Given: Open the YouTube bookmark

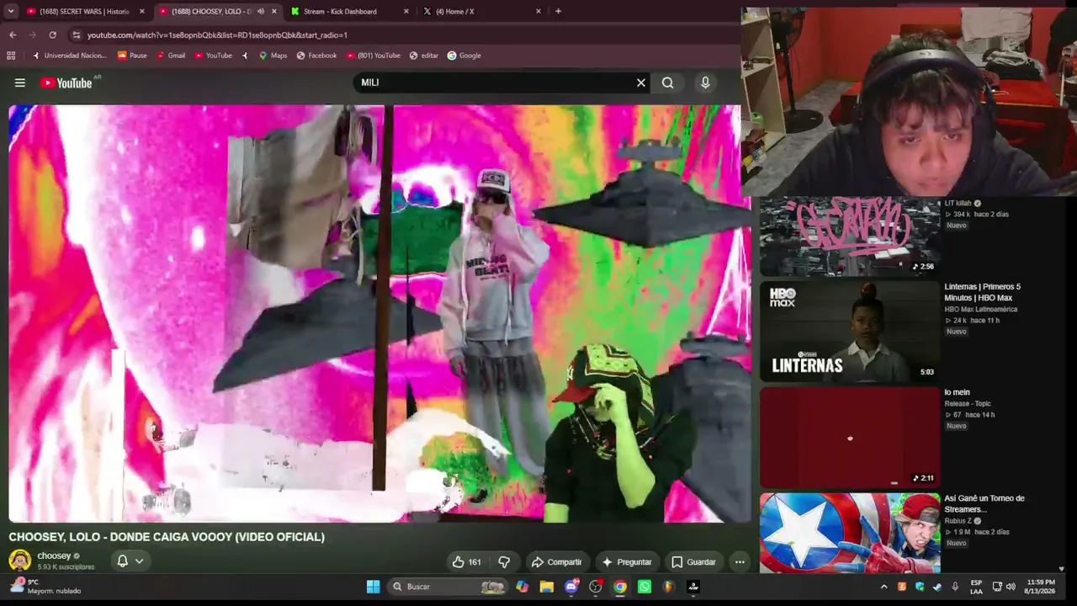Looking at the screenshot, I should 213,56.
